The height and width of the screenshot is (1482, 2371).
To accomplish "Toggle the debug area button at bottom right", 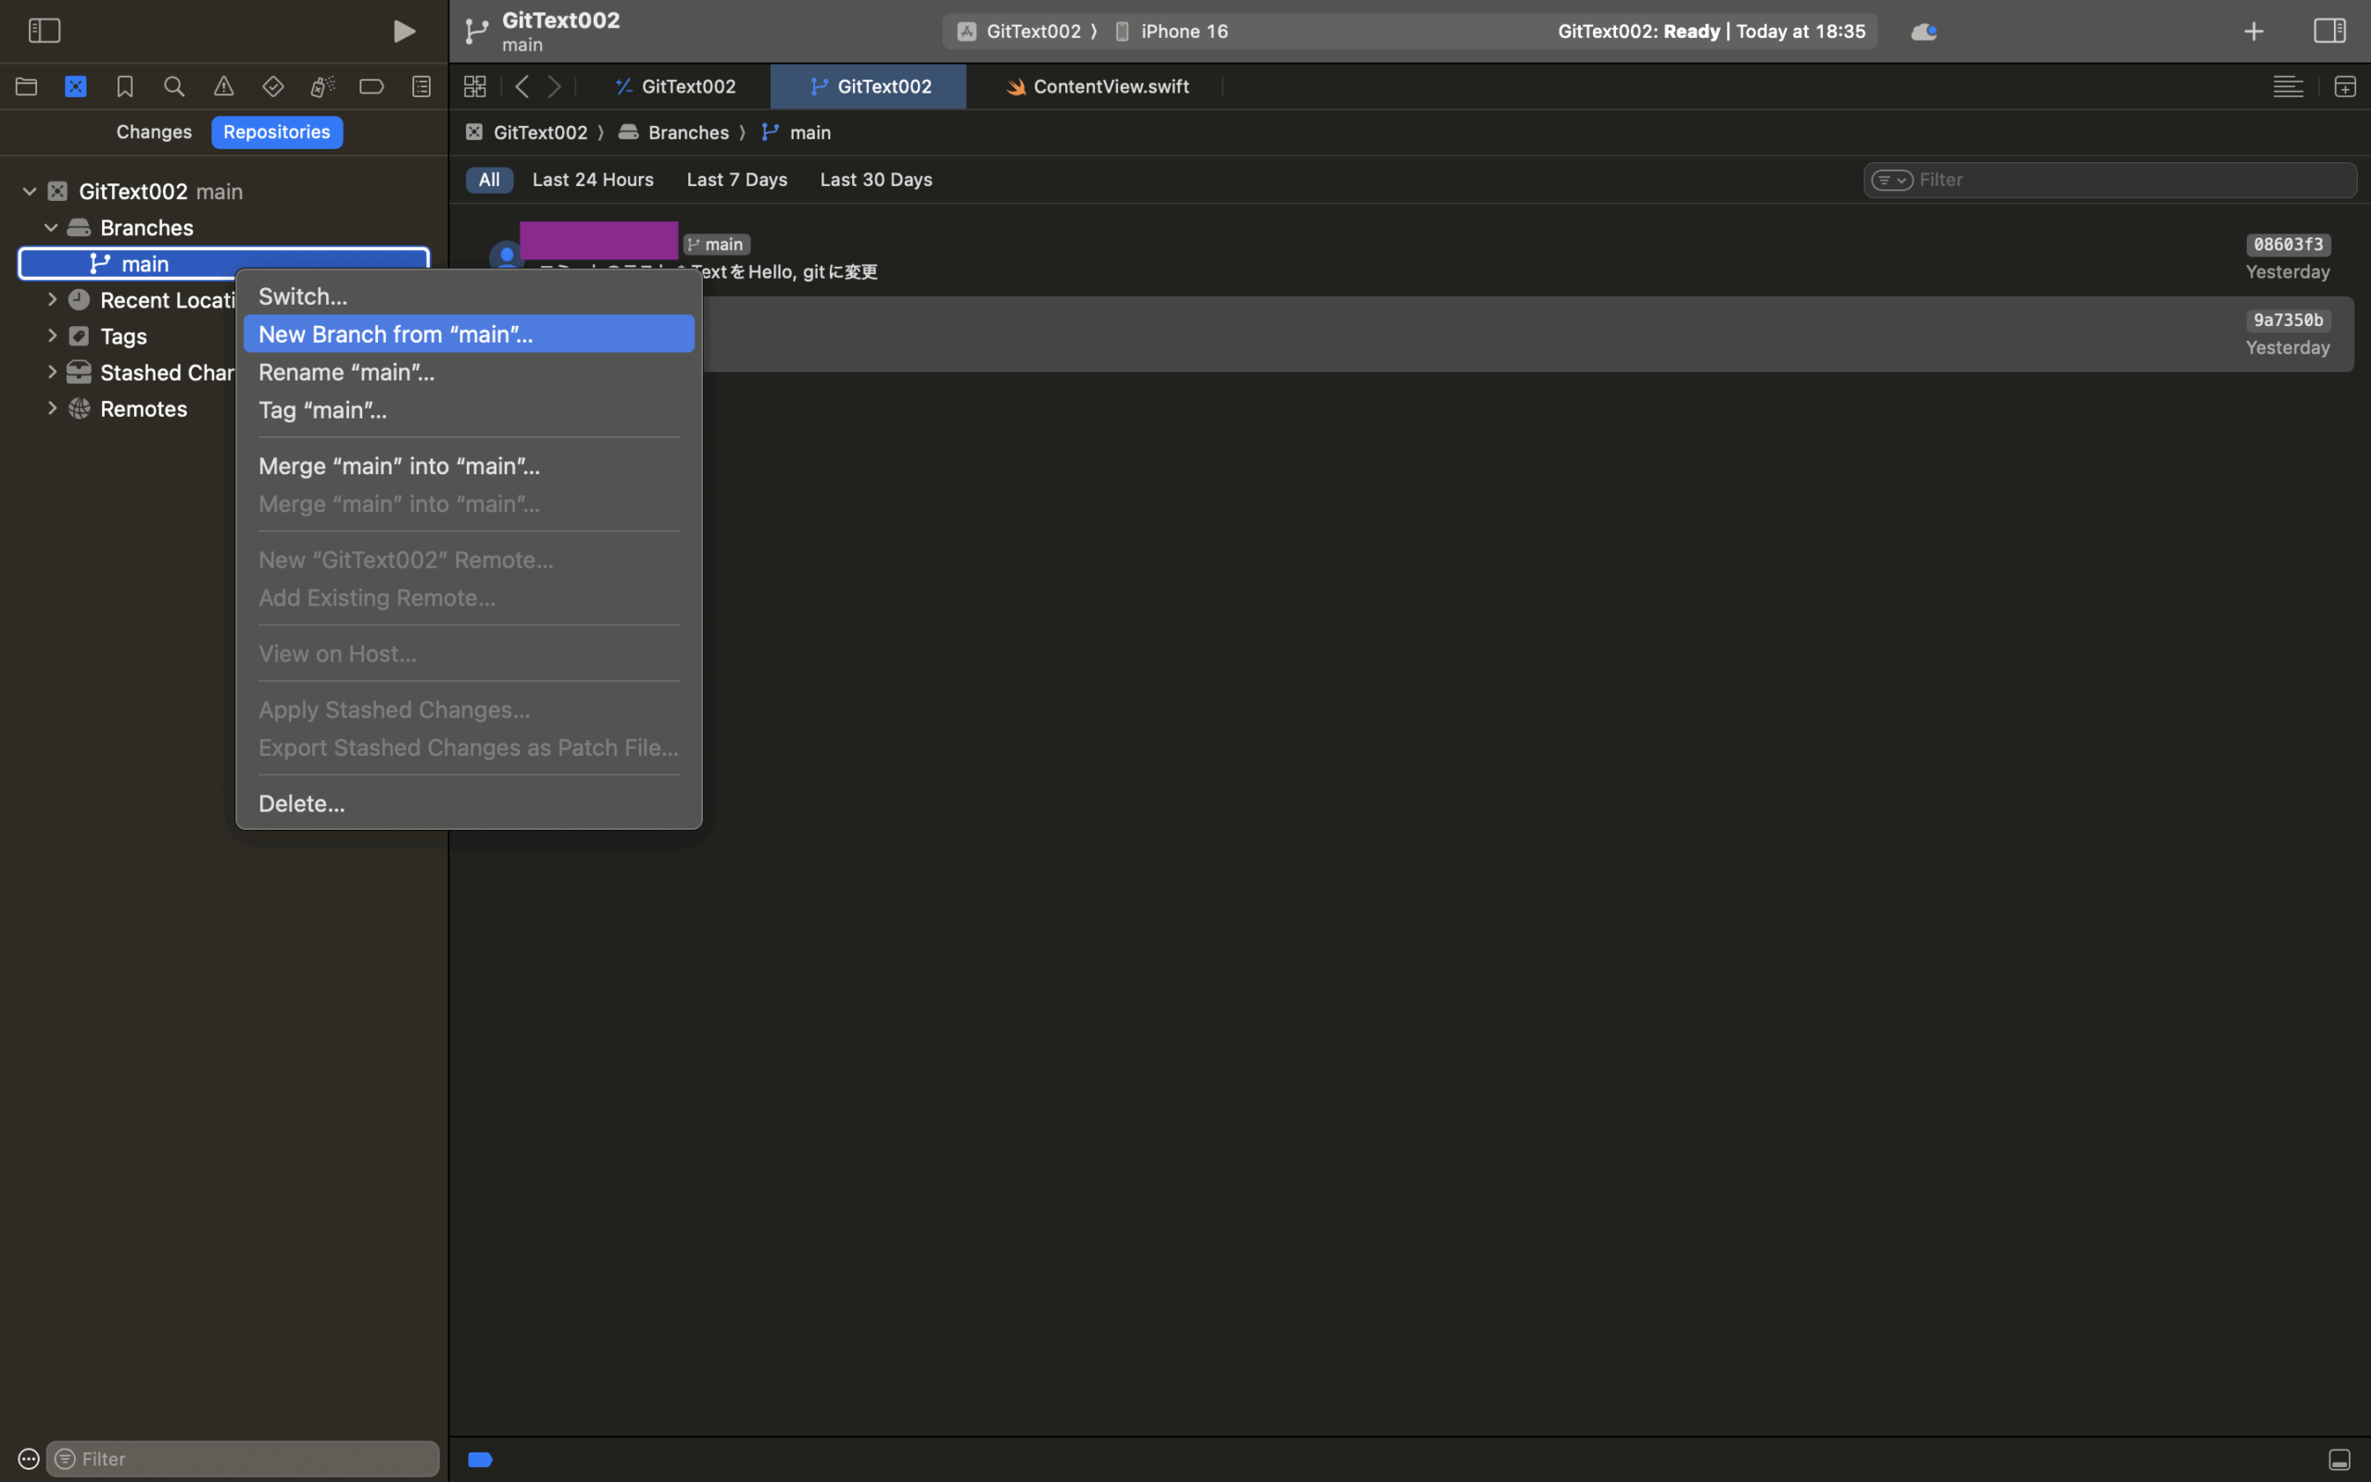I will point(2339,1460).
